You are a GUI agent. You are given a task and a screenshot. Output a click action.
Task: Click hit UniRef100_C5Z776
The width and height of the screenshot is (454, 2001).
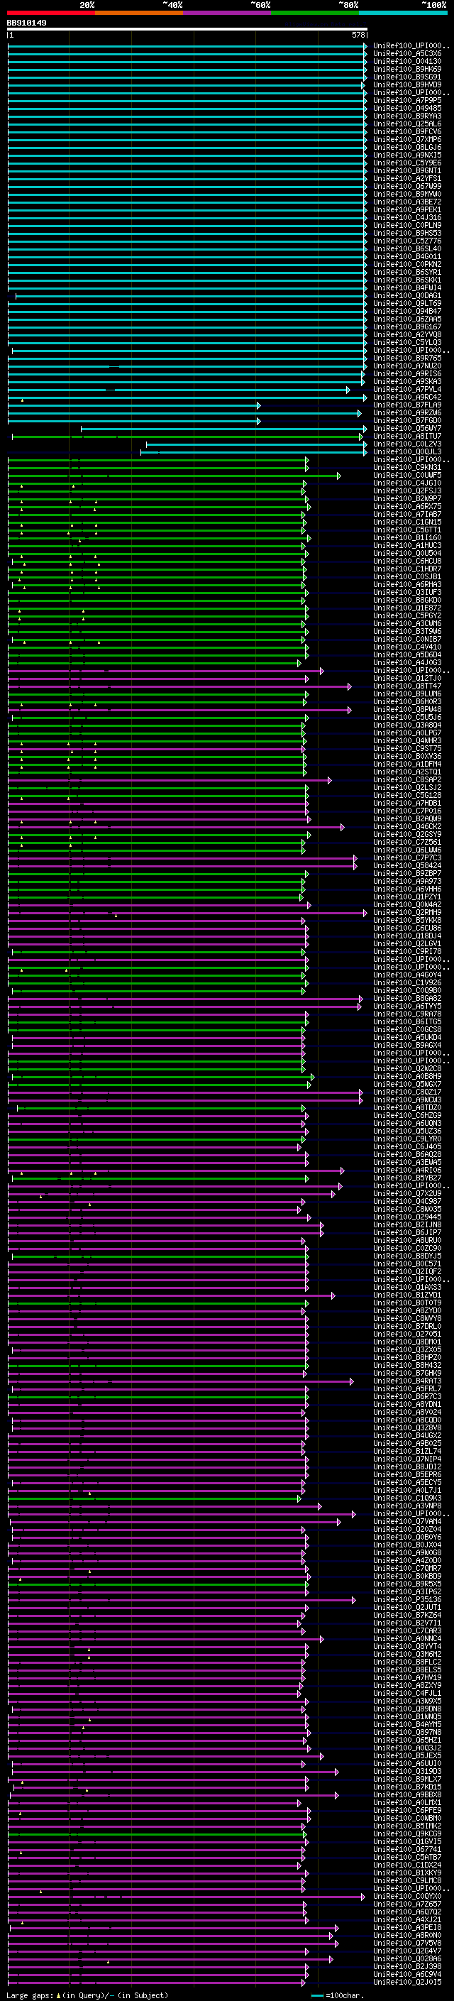(407, 241)
